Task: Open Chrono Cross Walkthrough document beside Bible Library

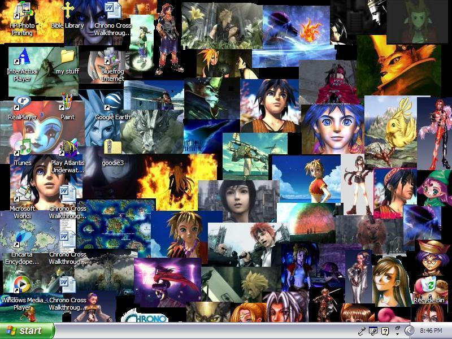Action: 112,19
